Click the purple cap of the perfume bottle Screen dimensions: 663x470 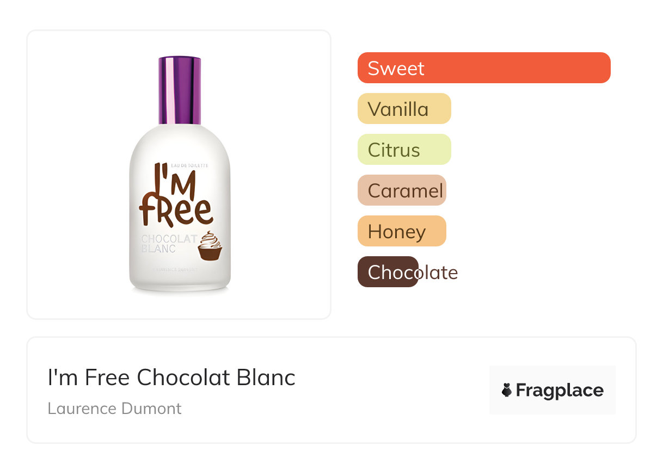(x=180, y=90)
